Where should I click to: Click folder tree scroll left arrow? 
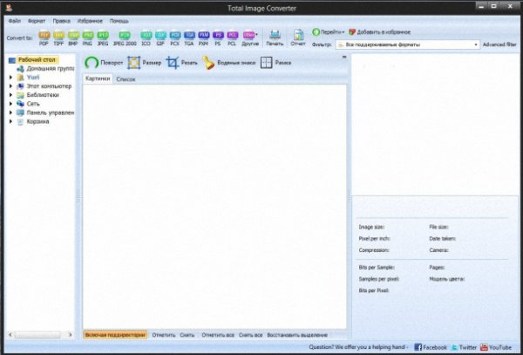(10, 335)
